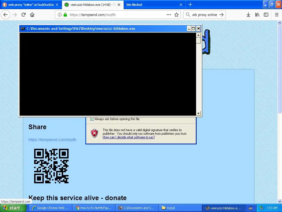Select veeruzzz-hildaboo.e... taskbar item
Image resolution: width=282 pixels, height=212 pixels.
pos(224,208)
